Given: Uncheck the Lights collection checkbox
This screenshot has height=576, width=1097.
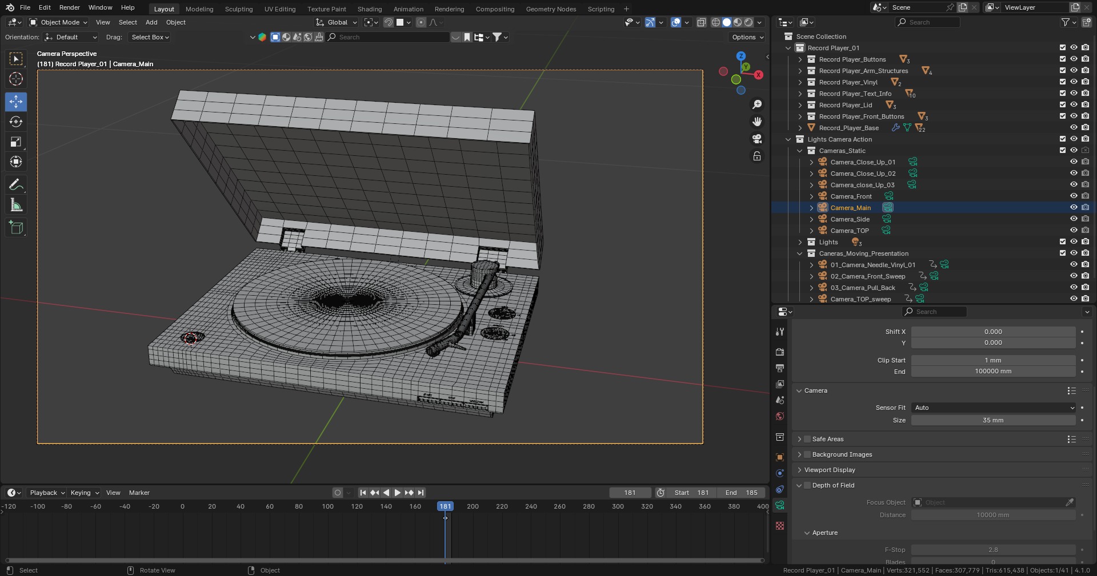Looking at the screenshot, I should pos(1063,241).
